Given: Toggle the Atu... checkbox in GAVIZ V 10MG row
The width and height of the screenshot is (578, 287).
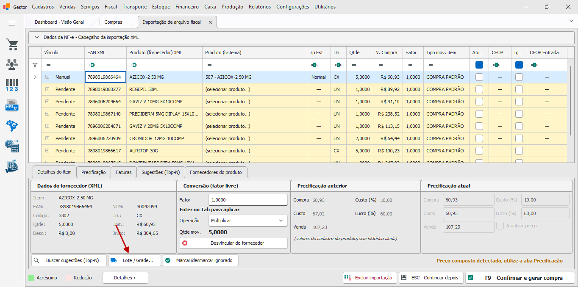Looking at the screenshot, I should pyautogui.click(x=479, y=102).
